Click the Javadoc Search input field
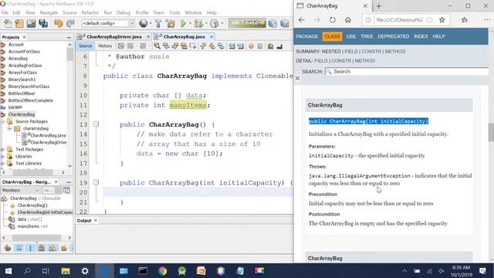This screenshot has width=494, height=278. pos(407,72)
